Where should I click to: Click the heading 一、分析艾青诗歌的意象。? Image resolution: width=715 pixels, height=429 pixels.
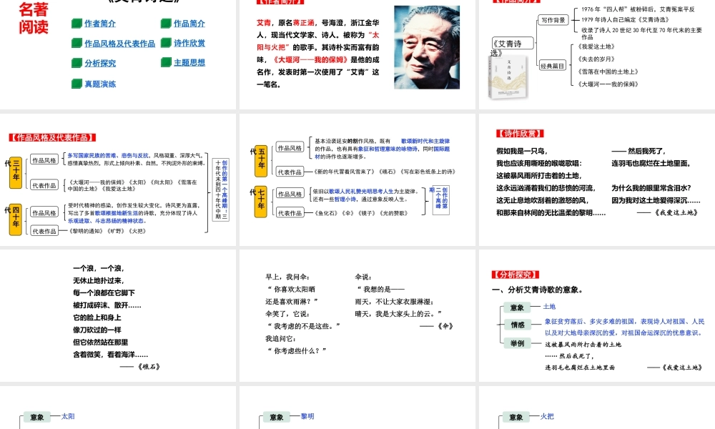[538, 290]
